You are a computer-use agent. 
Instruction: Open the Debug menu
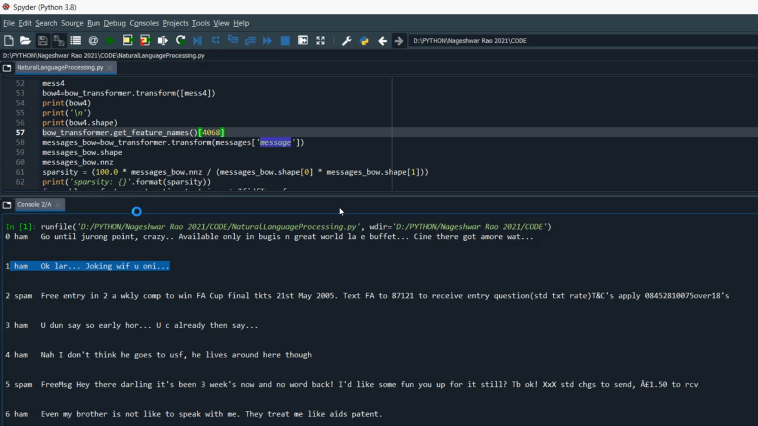[x=114, y=23]
